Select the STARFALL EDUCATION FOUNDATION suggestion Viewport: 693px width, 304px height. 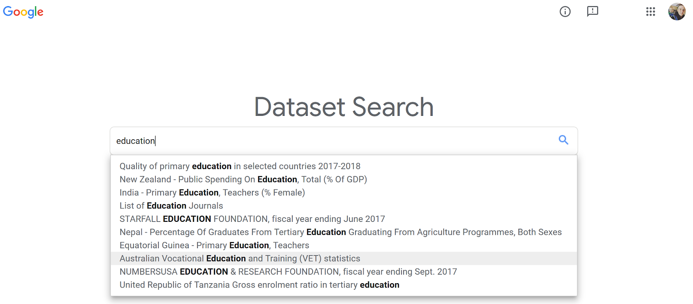[x=252, y=219]
